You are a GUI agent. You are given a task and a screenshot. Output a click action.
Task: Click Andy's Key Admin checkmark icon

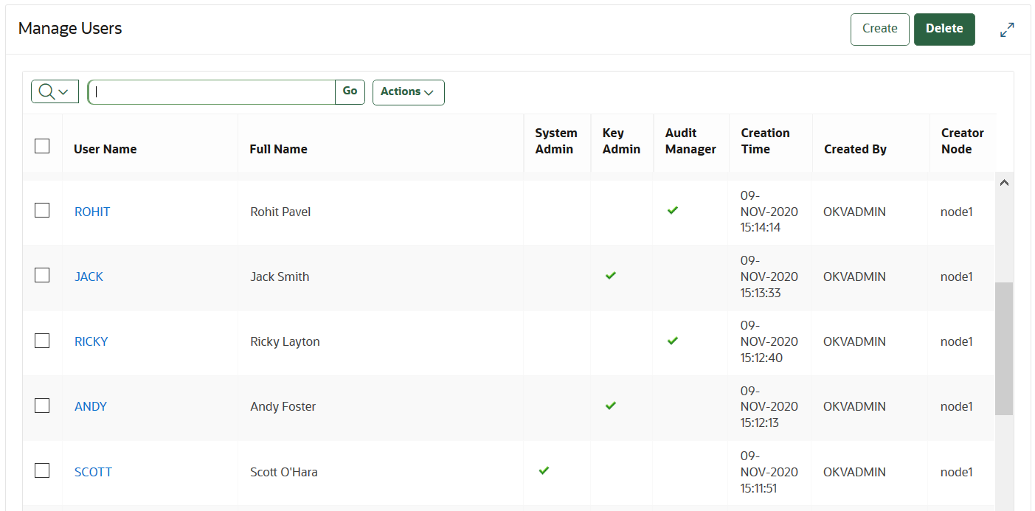coord(610,406)
